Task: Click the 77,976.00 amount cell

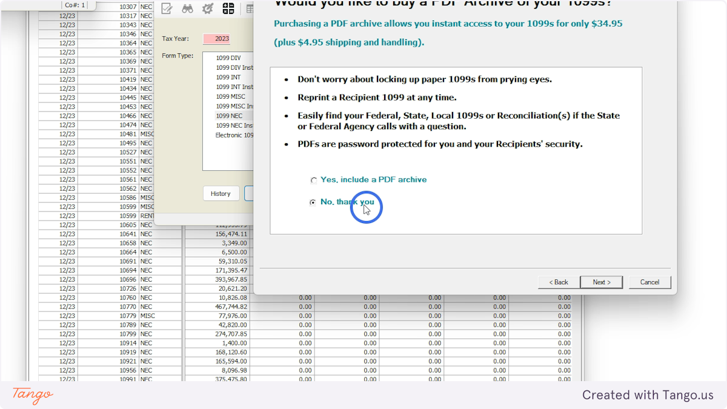Action: point(217,316)
